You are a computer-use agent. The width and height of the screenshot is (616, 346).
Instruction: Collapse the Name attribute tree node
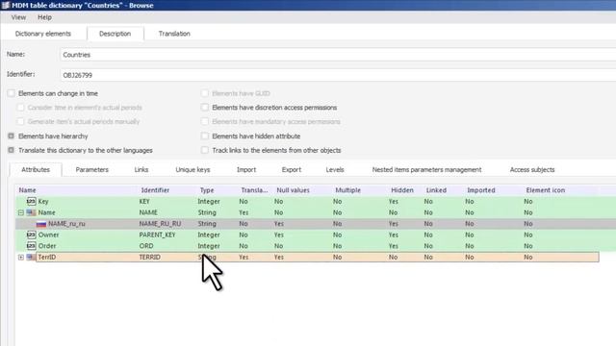[x=21, y=212]
